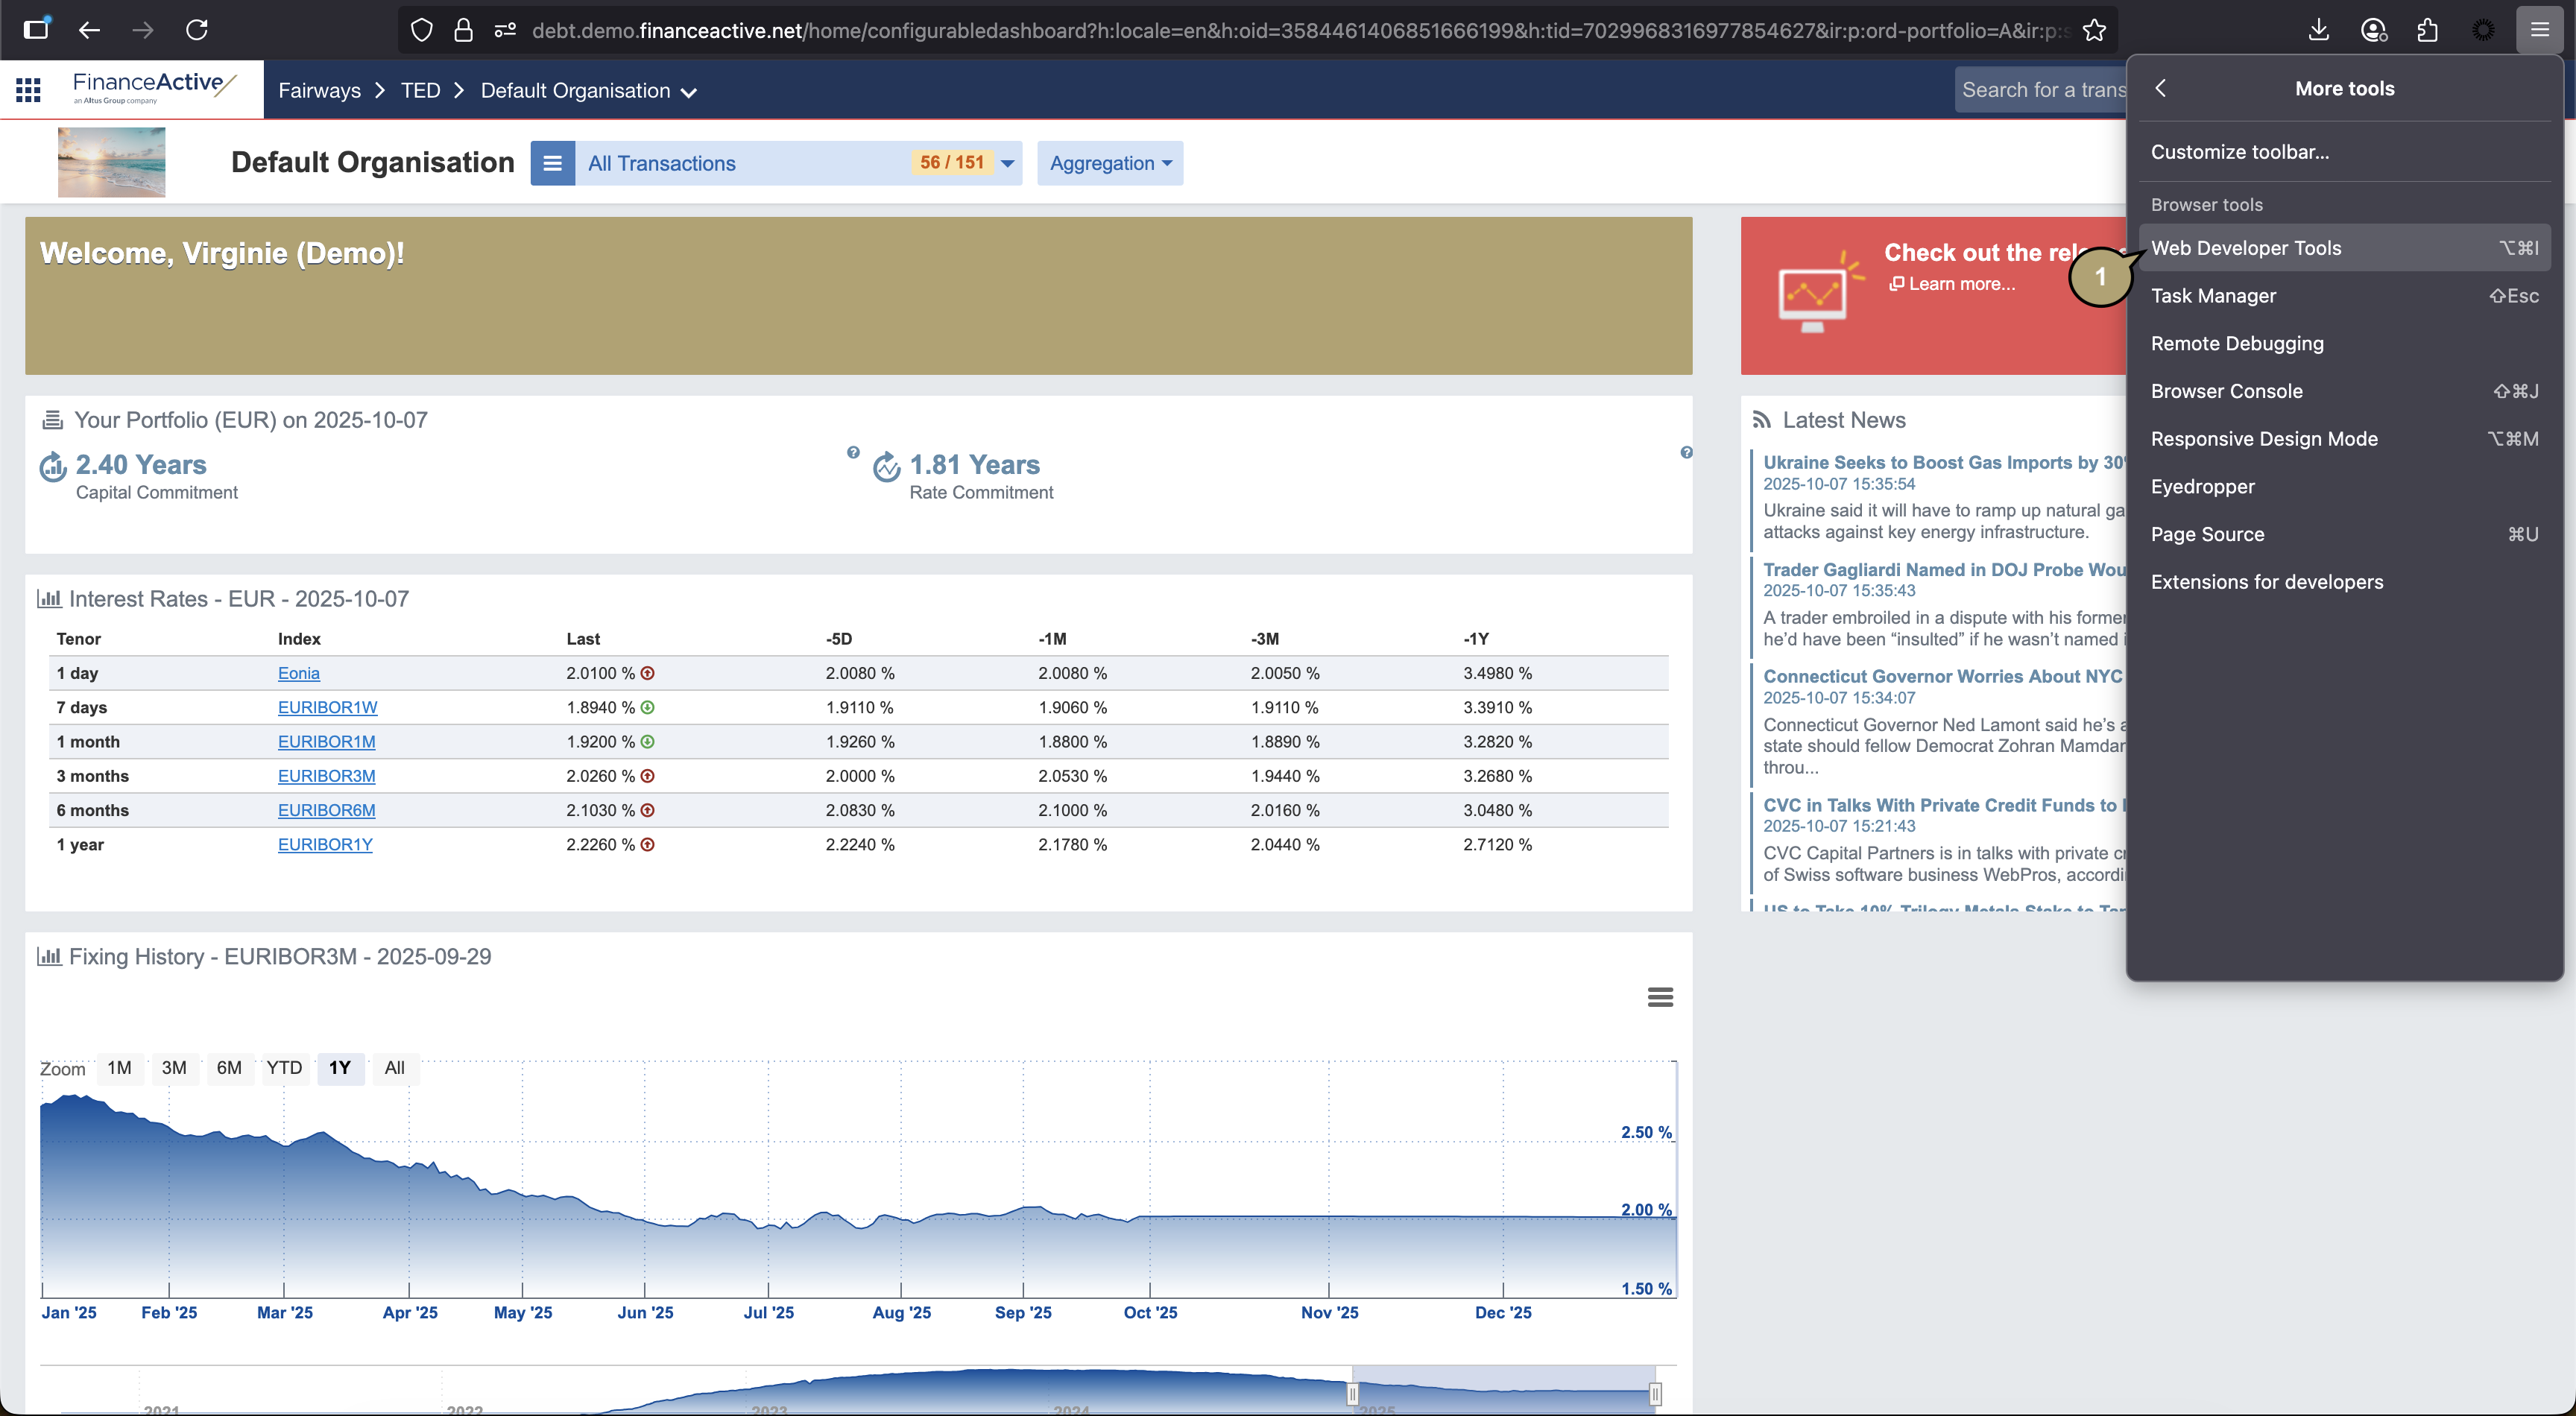Viewport: 2576px width, 1416px height.
Task: Click the chart hamburger export menu icon
Action: (1660, 997)
